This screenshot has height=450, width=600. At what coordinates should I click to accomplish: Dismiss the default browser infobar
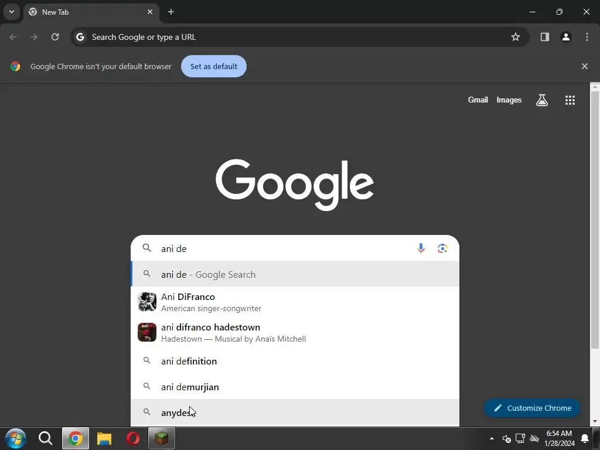click(x=585, y=66)
